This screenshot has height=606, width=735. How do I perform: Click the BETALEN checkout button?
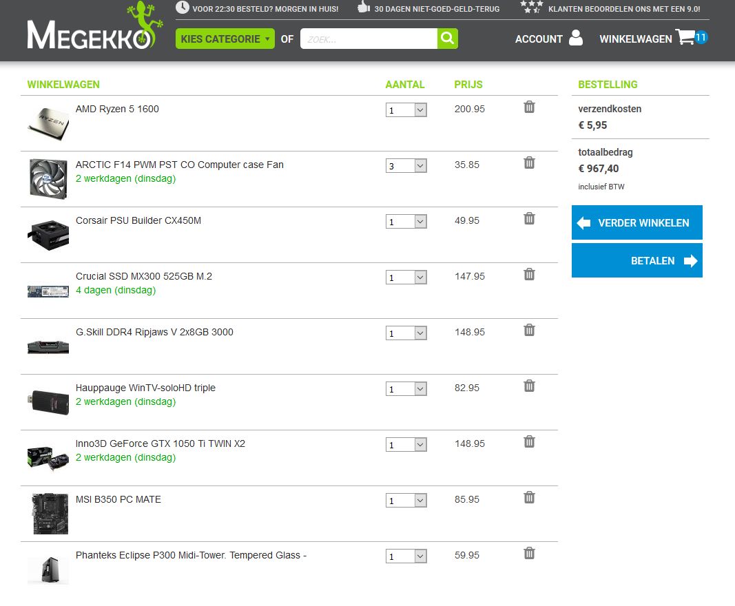(636, 260)
